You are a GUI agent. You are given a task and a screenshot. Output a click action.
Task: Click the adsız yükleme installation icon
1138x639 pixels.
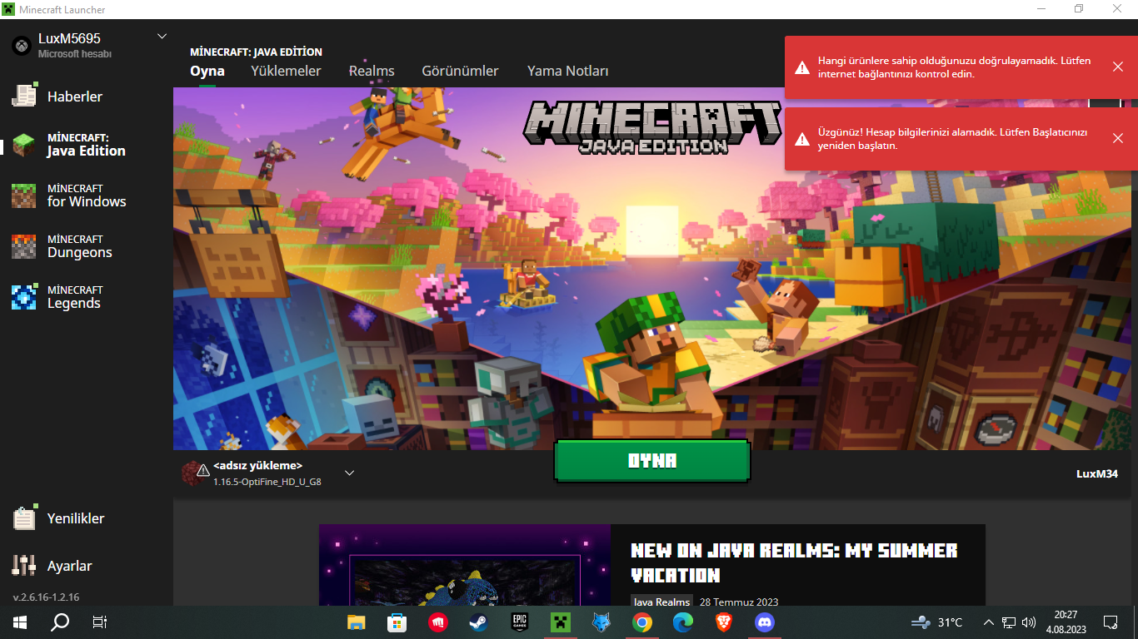point(195,473)
